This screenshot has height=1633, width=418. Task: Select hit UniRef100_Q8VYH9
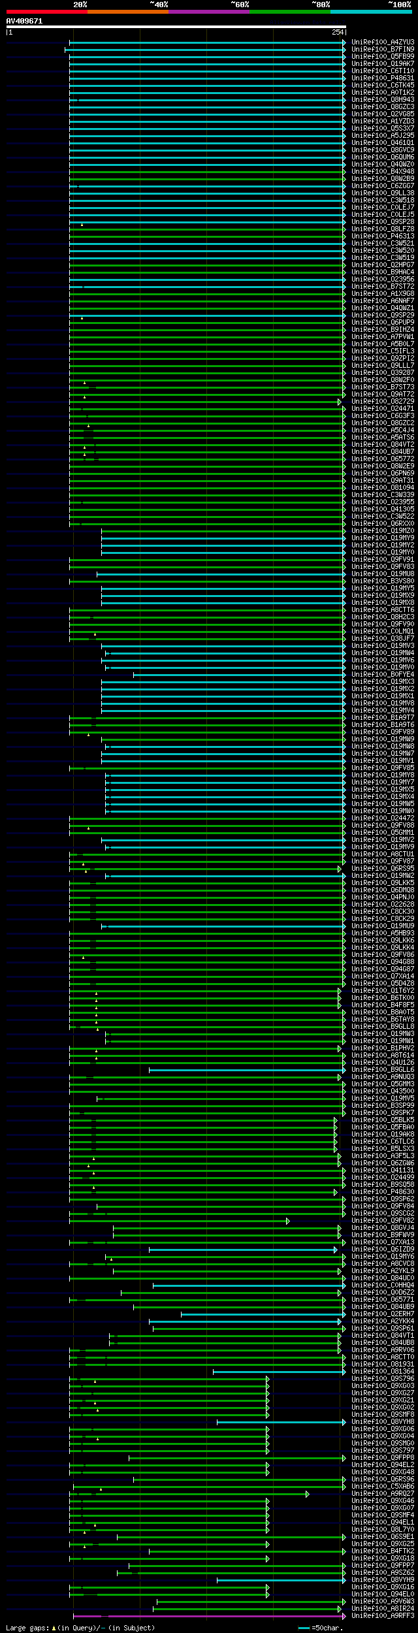(x=383, y=1579)
